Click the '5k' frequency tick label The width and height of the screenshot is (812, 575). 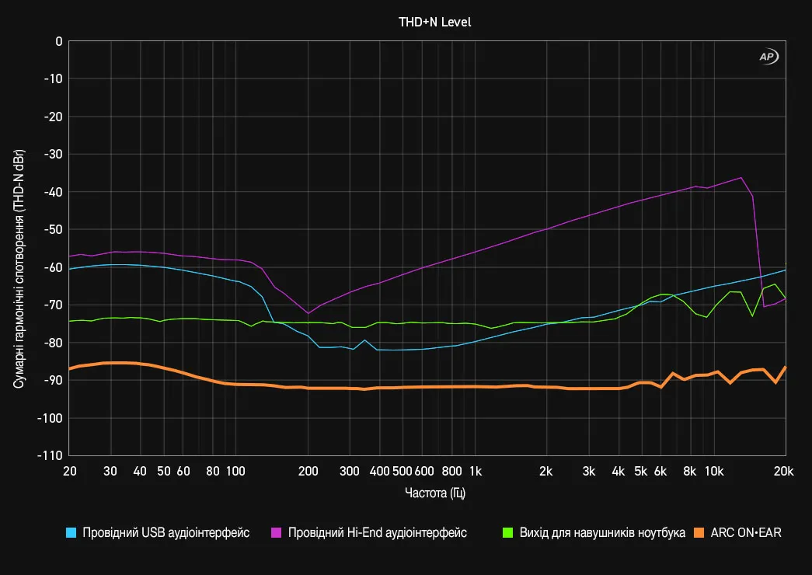[x=640, y=471]
